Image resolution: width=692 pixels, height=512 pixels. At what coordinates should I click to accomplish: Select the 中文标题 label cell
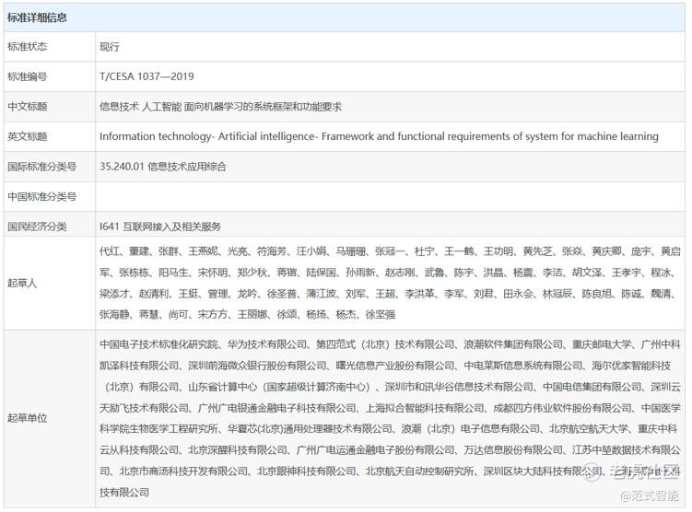click(28, 106)
